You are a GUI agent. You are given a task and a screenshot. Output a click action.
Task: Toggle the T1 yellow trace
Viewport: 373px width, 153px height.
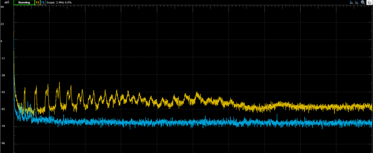click(37, 2)
